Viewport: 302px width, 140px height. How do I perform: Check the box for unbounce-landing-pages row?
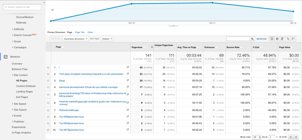click(48, 95)
